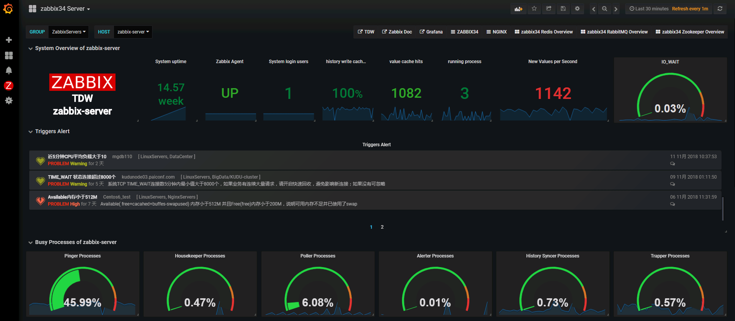This screenshot has width=735, height=321.
Task: Share the dashboard
Action: (x=549, y=9)
